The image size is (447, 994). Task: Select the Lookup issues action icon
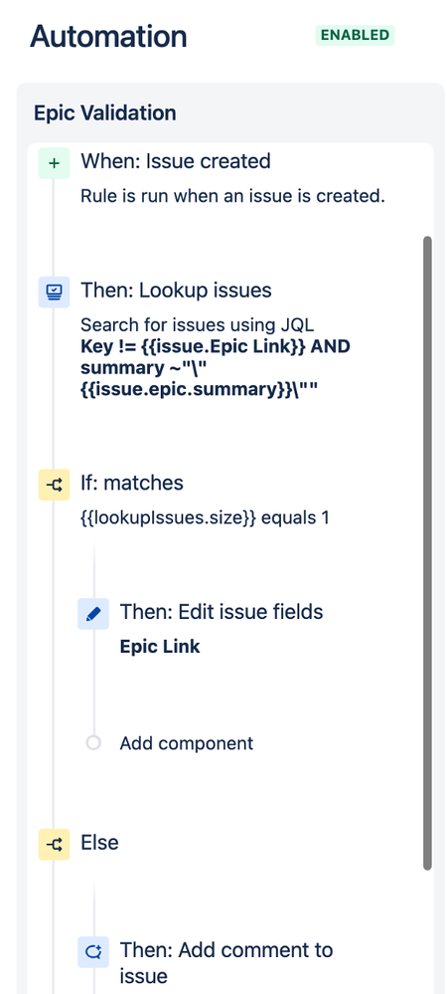(x=54, y=292)
